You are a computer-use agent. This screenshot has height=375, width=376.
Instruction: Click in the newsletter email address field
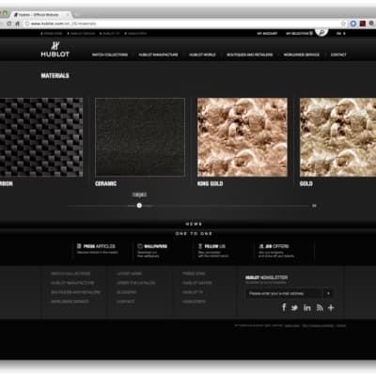285,293
